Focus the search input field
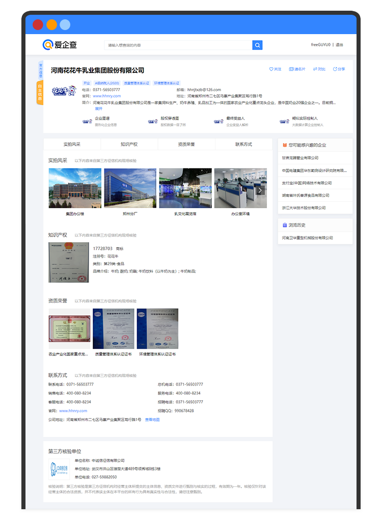This screenshot has width=382, height=526. click(178, 45)
